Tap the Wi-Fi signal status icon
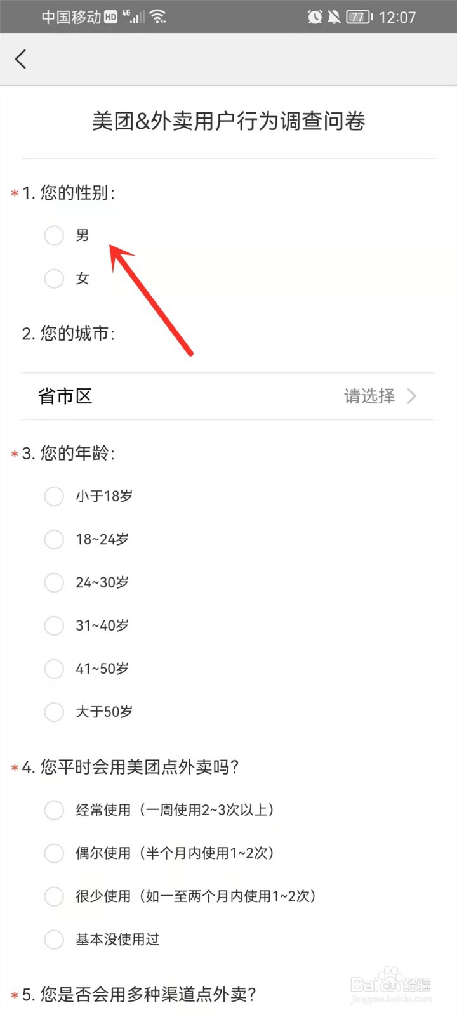 coord(159,17)
